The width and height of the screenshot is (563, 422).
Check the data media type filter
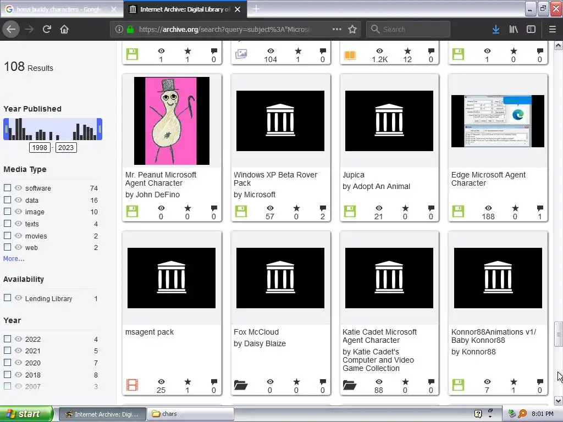click(7, 199)
